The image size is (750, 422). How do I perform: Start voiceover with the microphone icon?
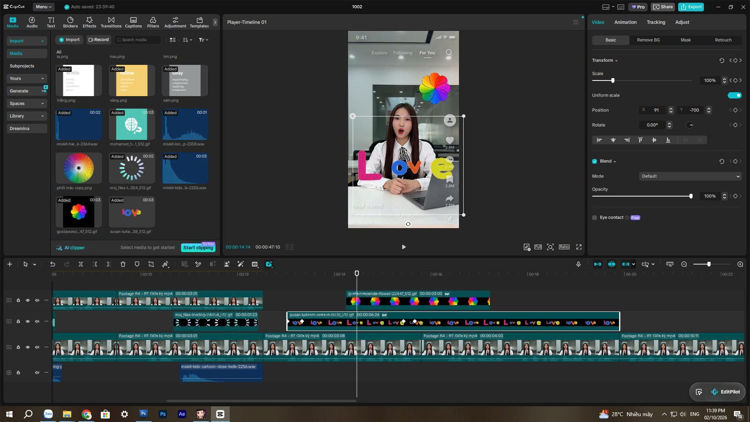click(579, 265)
